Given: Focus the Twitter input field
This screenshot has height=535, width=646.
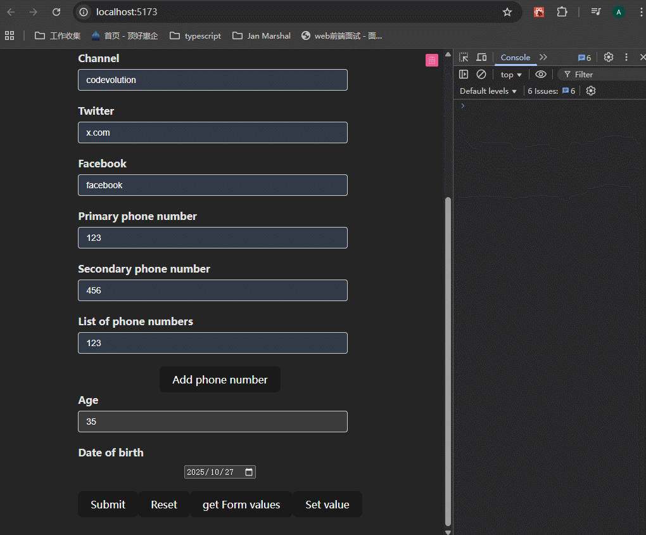Looking at the screenshot, I should coord(213,132).
